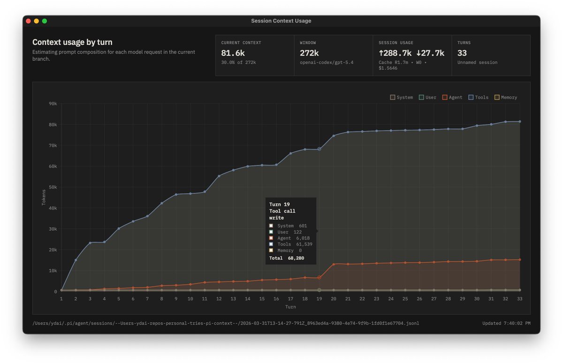Click the System color swatch in tooltip
563x364 pixels.
[271, 226]
